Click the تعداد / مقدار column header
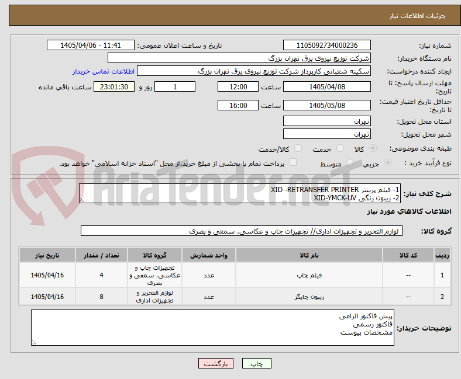 pos(101,255)
